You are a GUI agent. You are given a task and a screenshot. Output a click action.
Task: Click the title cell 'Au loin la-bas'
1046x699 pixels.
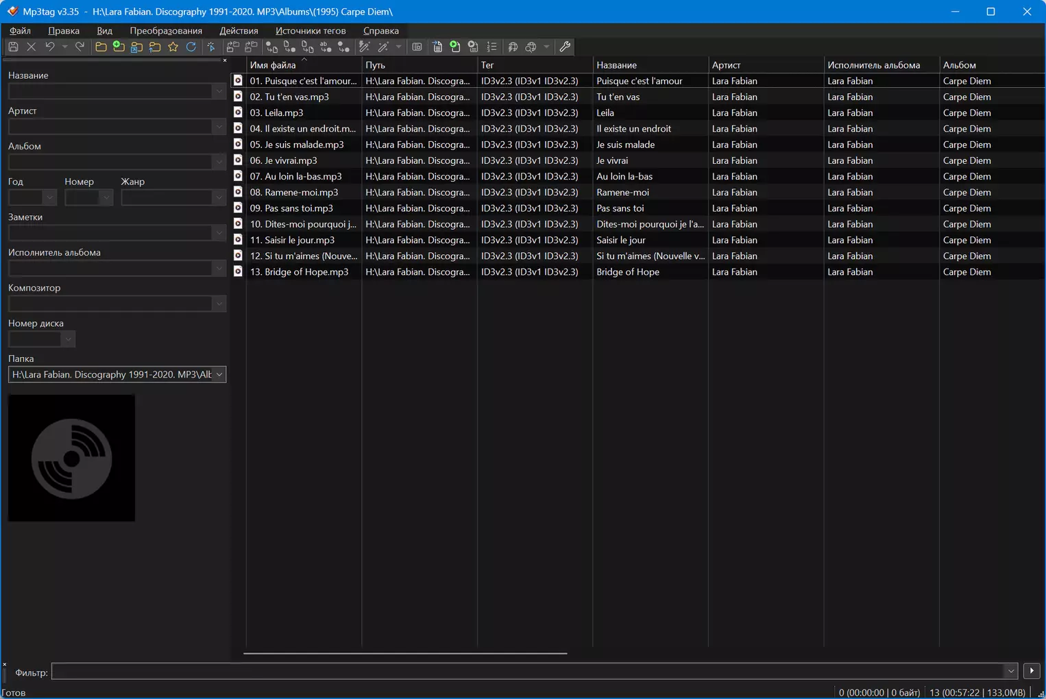(x=624, y=176)
